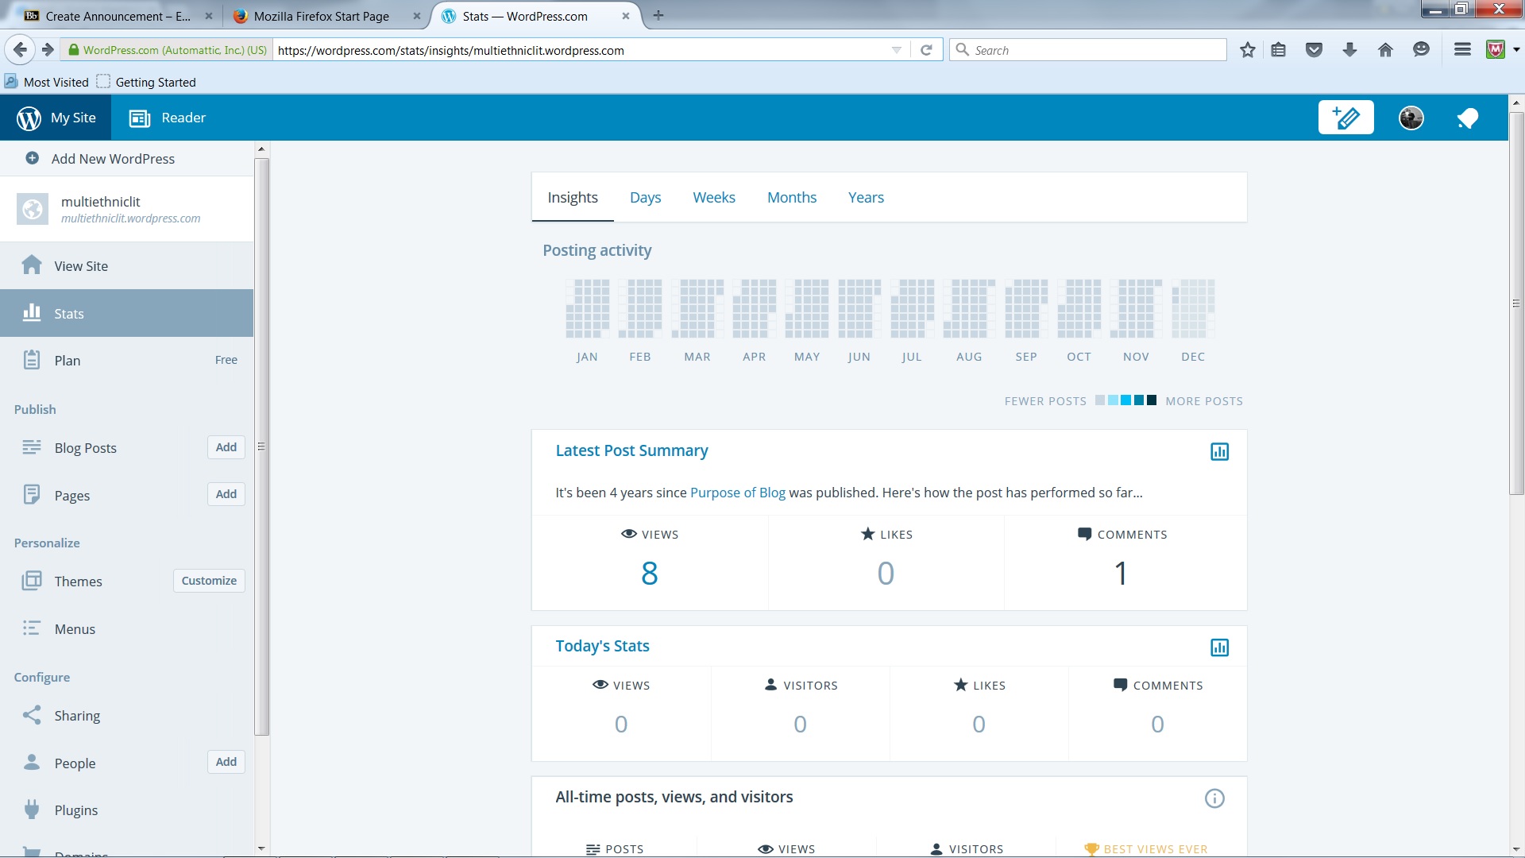The width and height of the screenshot is (1525, 858).
Task: Open Firefox downloads arrow icon
Action: click(x=1349, y=50)
